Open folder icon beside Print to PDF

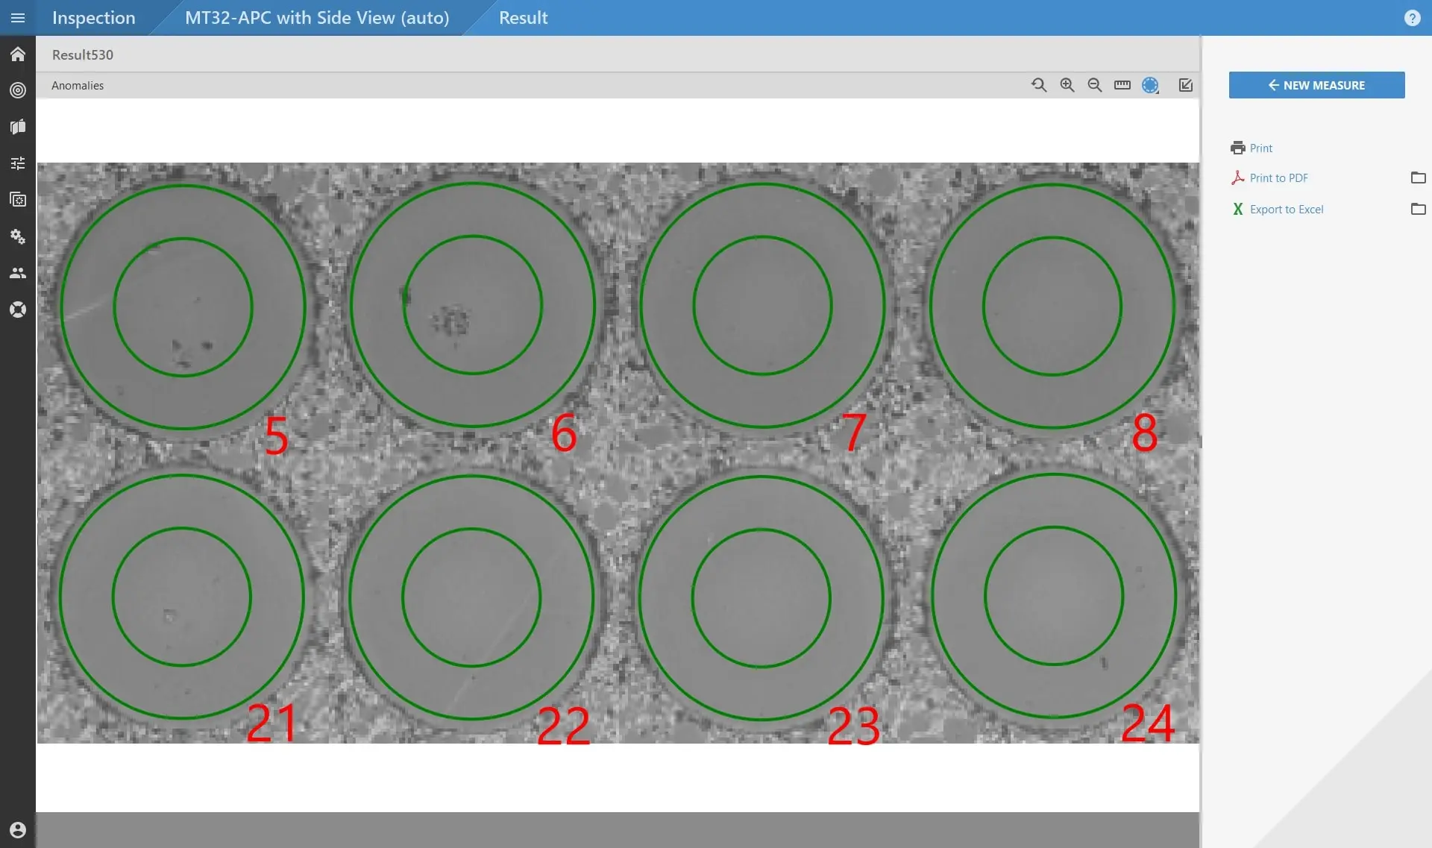point(1418,178)
